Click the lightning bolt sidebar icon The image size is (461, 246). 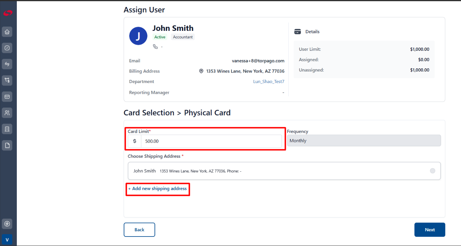point(7,224)
